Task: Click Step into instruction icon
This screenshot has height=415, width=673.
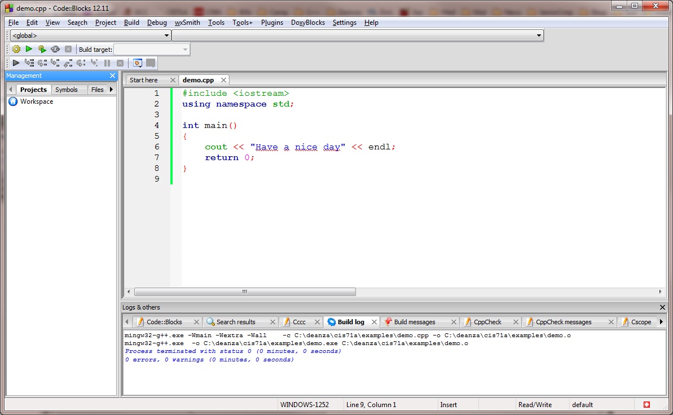Action: (94, 63)
